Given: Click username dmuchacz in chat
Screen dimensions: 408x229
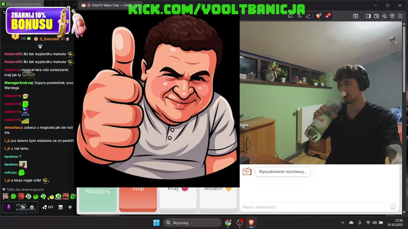Looking at the screenshot, I should [x=13, y=128].
